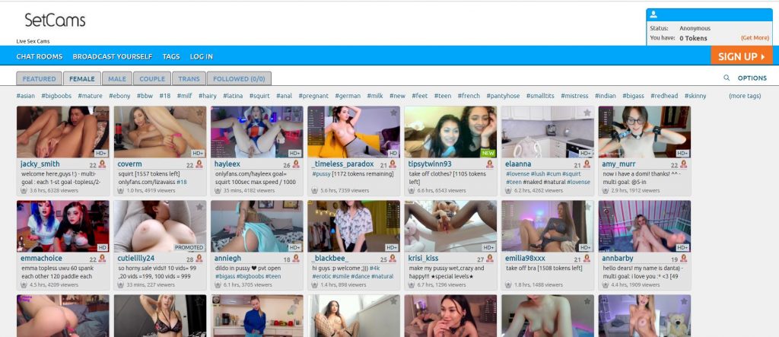
Task: Open Chat Rooms in the navigation bar
Action: (39, 56)
